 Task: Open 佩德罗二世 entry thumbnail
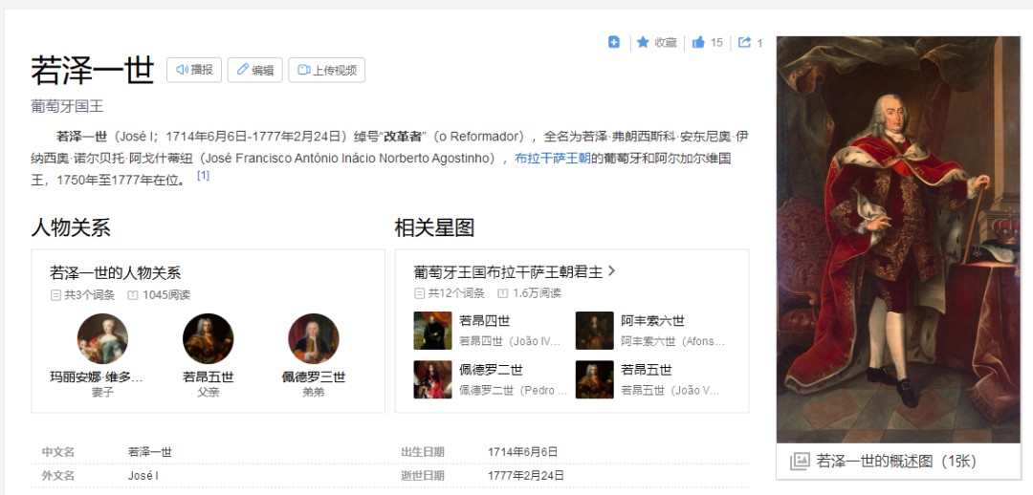coord(433,379)
